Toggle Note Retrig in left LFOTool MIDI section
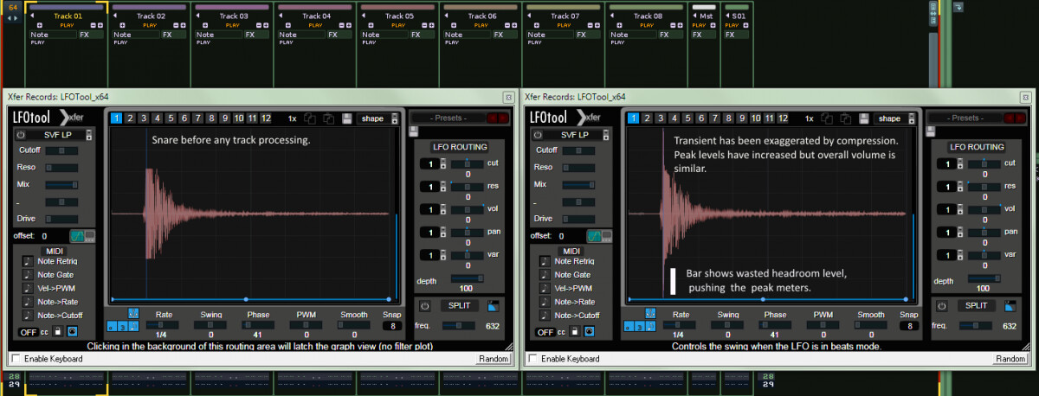The height and width of the screenshot is (396, 1039). (x=27, y=261)
